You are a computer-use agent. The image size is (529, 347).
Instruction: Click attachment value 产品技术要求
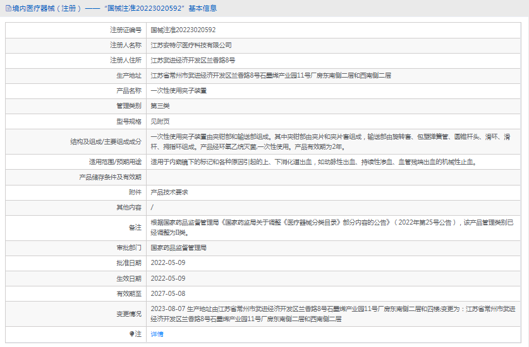(169, 192)
